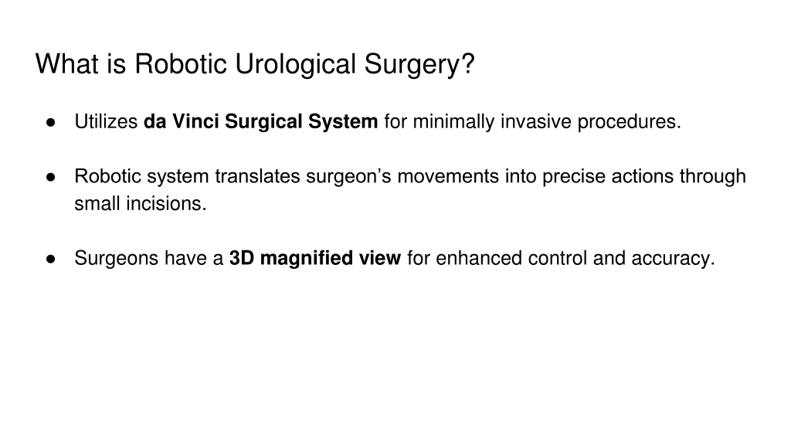Click the word "procedures." ending the first bullet
Screen dimensions: 791x445
[629, 121]
